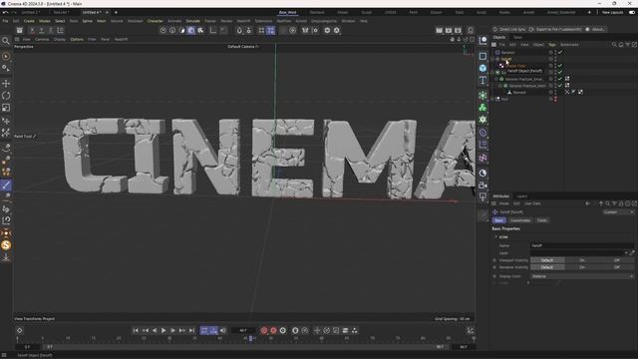
Task: Switch to the Takes tab
Action: pos(517,37)
